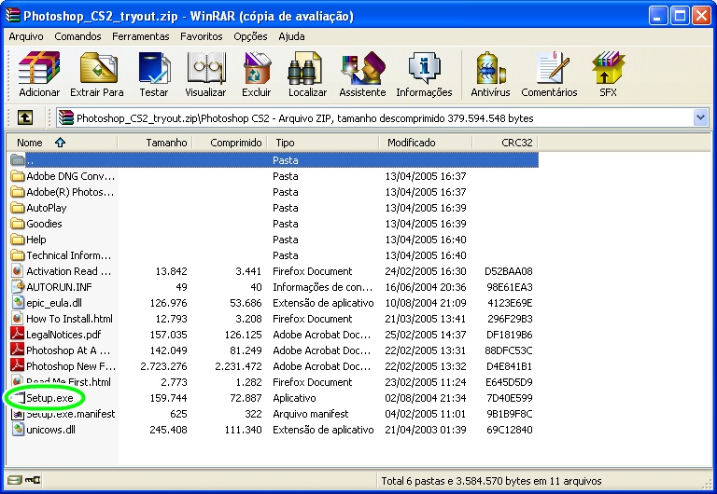Select the Setup.exe file
This screenshot has width=717, height=494.
point(49,398)
